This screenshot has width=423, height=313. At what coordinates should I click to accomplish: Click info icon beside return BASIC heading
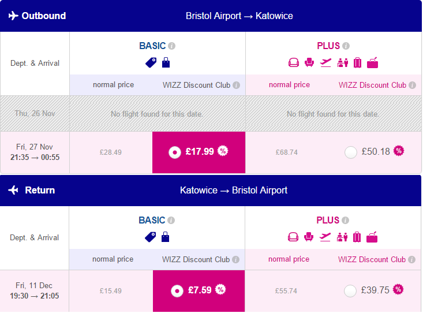171,221
